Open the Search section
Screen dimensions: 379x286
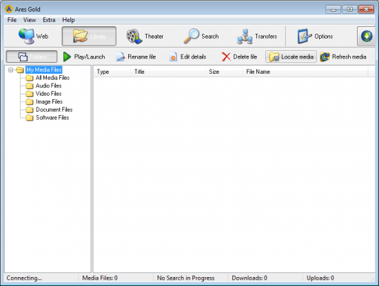(x=201, y=37)
